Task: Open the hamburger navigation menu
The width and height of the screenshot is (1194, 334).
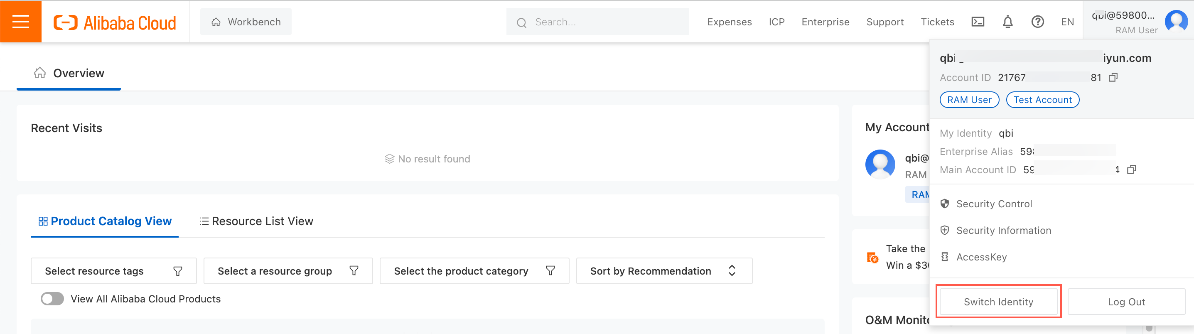Action: click(21, 21)
